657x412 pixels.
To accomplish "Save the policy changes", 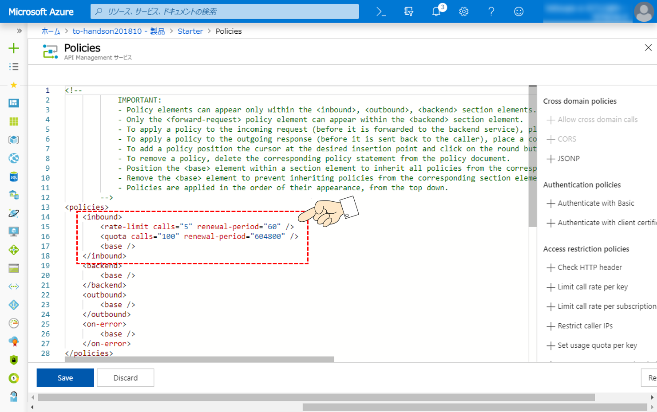I will [x=65, y=377].
